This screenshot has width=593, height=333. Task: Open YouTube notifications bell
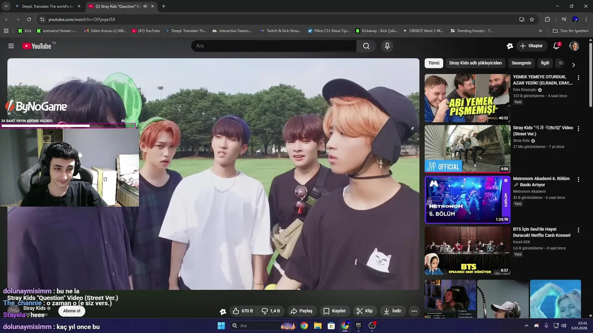pyautogui.click(x=557, y=46)
